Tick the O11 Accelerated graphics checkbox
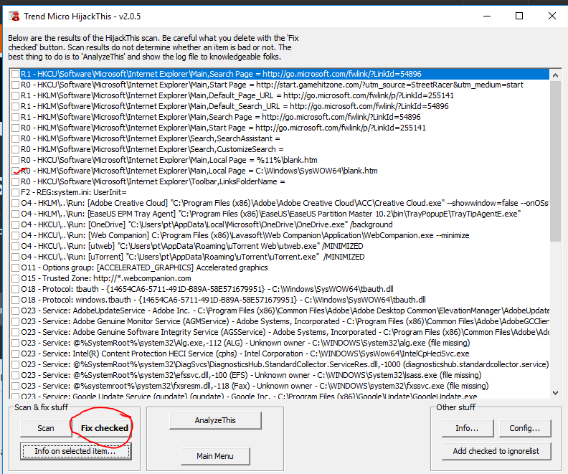Image resolution: width=568 pixels, height=474 pixels. pyautogui.click(x=15, y=268)
